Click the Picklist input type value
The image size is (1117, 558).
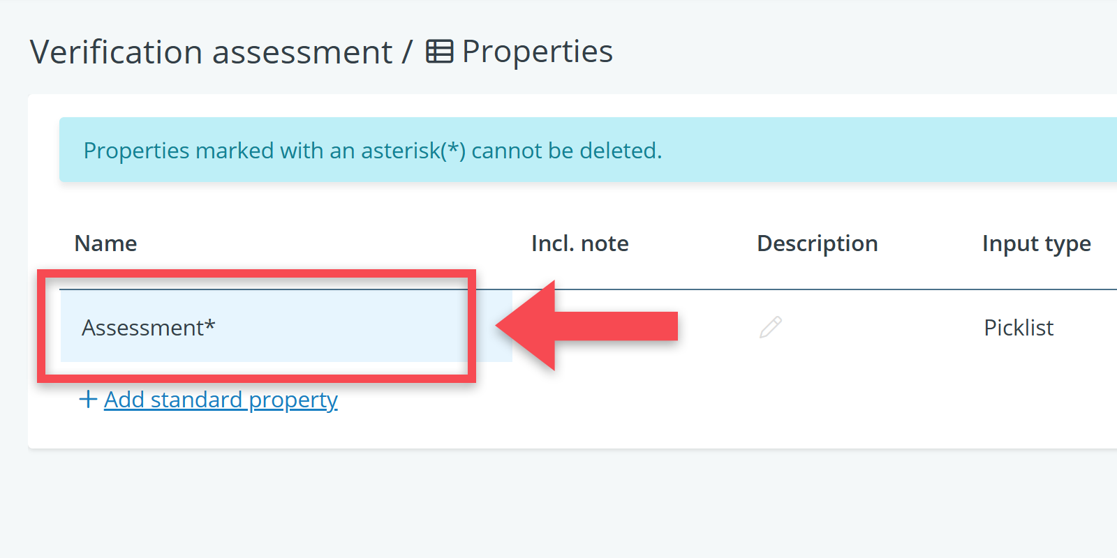[1019, 328]
